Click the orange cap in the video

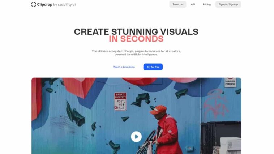coord(158,110)
